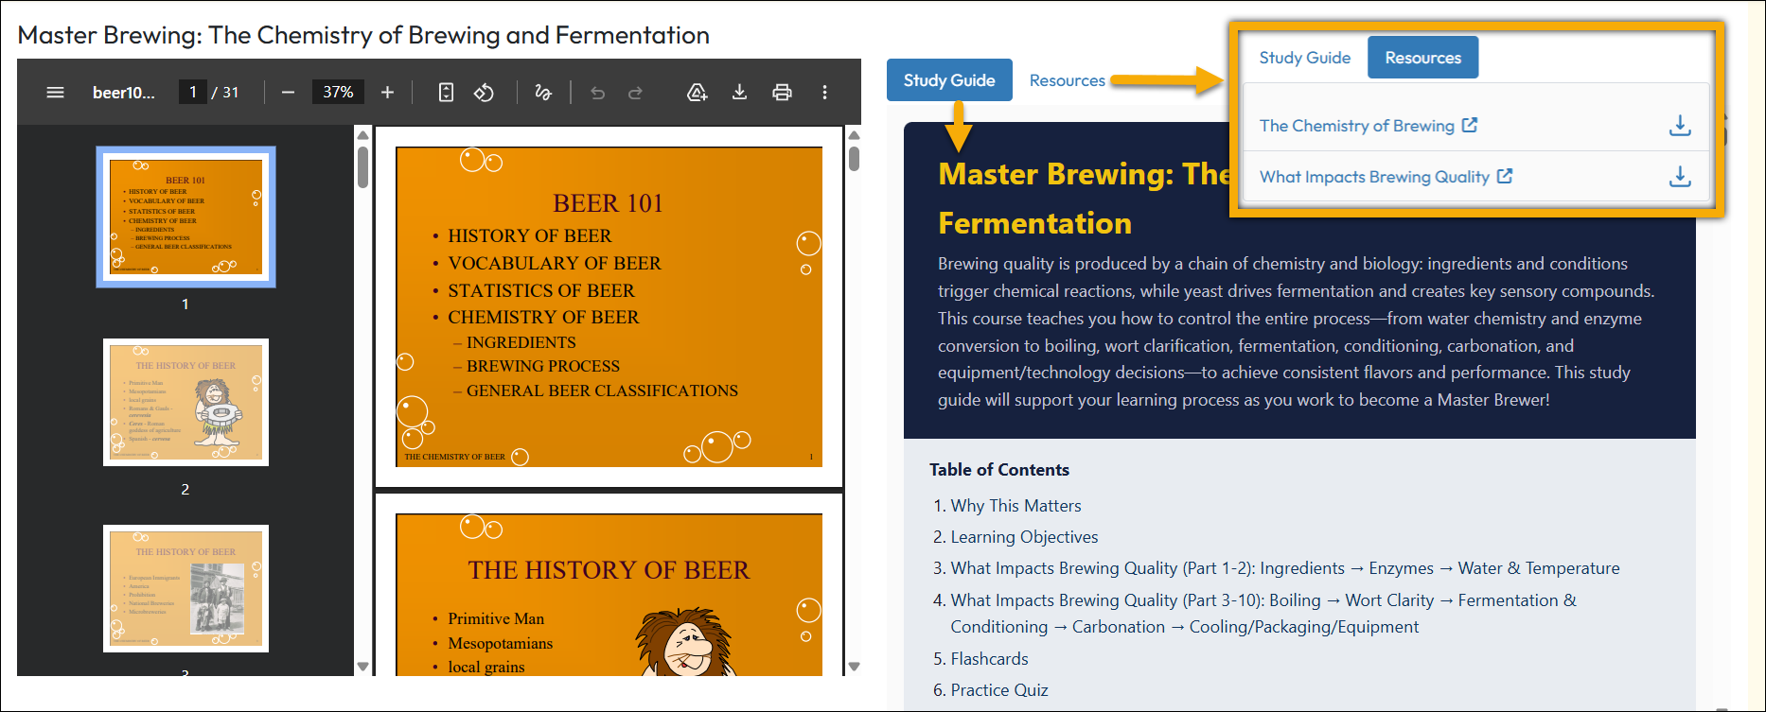This screenshot has height=712, width=1766.
Task: Click the thumbnail panel scroll down arrow
Action: click(362, 667)
